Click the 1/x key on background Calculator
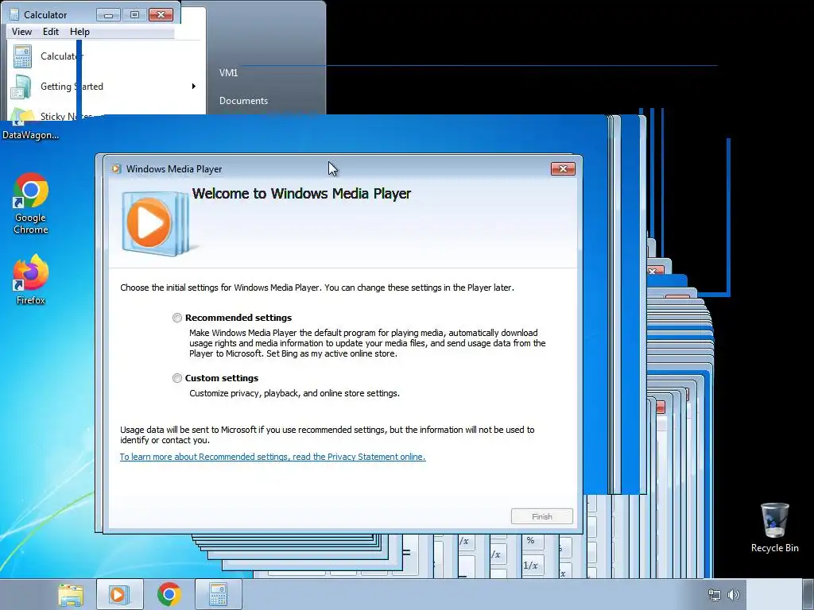 (x=530, y=566)
